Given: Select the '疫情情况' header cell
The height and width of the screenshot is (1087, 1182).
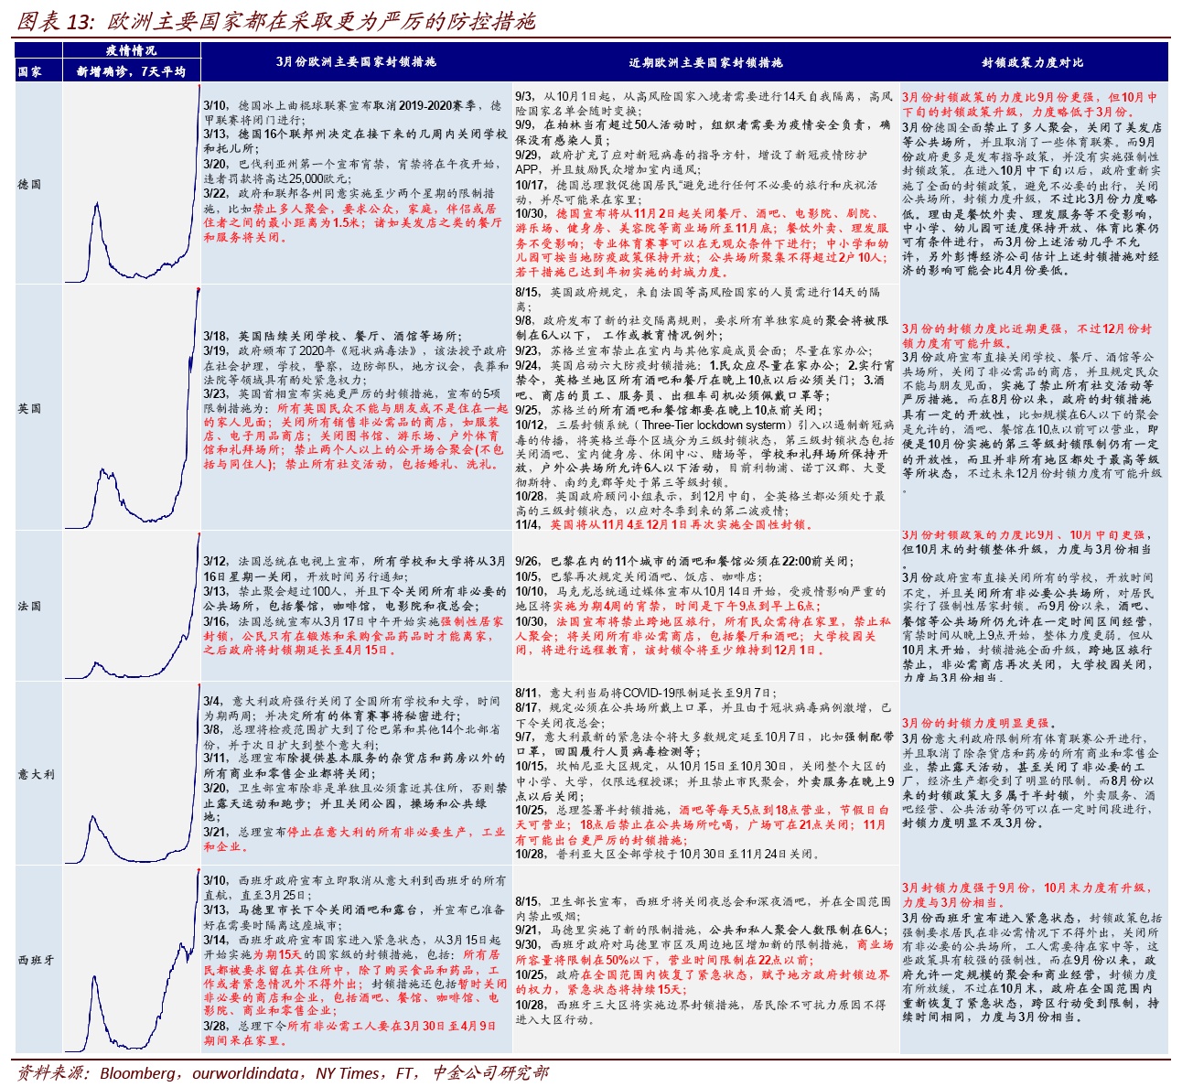Looking at the screenshot, I should pos(131,50).
